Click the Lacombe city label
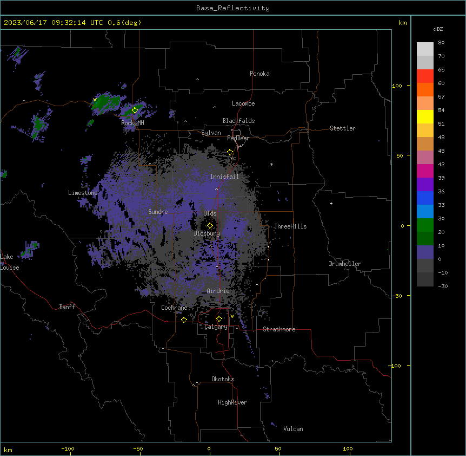Image resolution: width=466 pixels, height=456 pixels. pyautogui.click(x=243, y=103)
